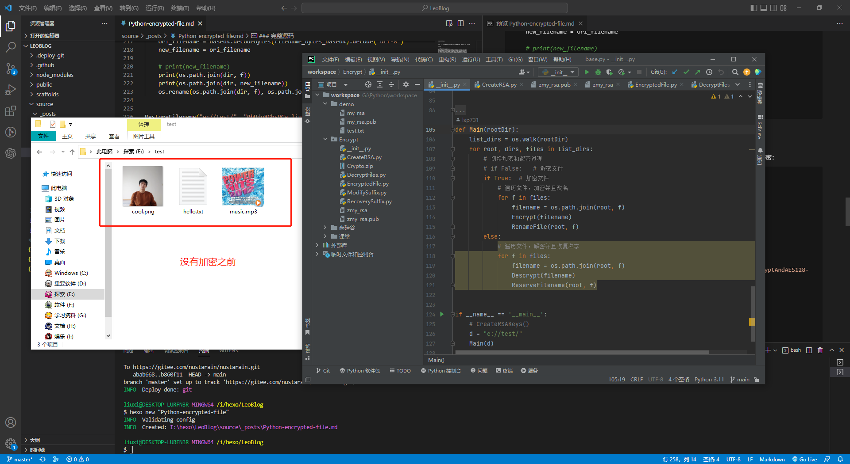
Task: Maximize VS Code terminal panel chevron
Action: point(831,350)
